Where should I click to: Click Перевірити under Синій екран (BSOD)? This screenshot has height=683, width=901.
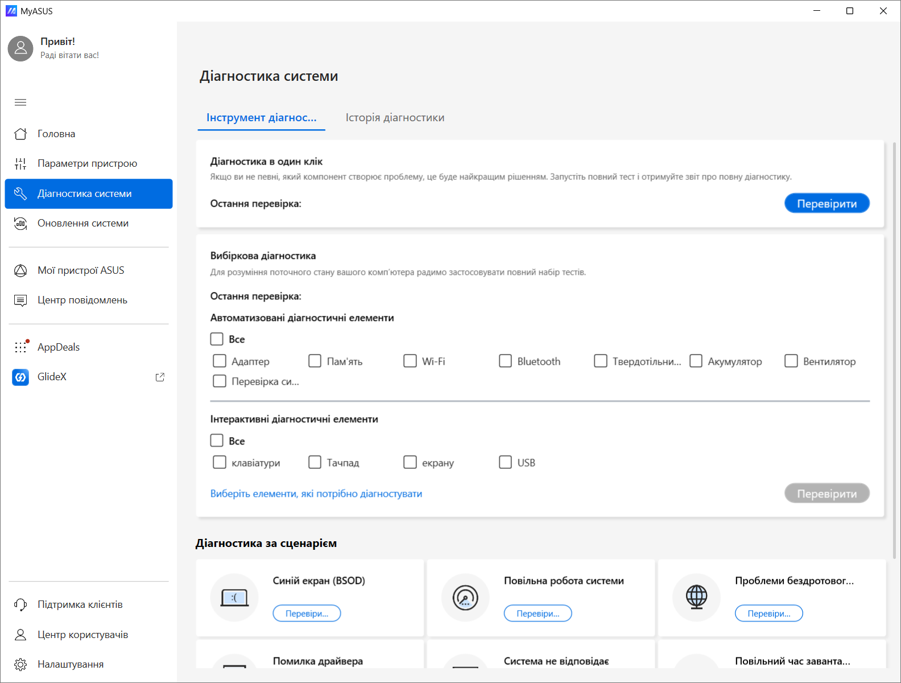307,613
